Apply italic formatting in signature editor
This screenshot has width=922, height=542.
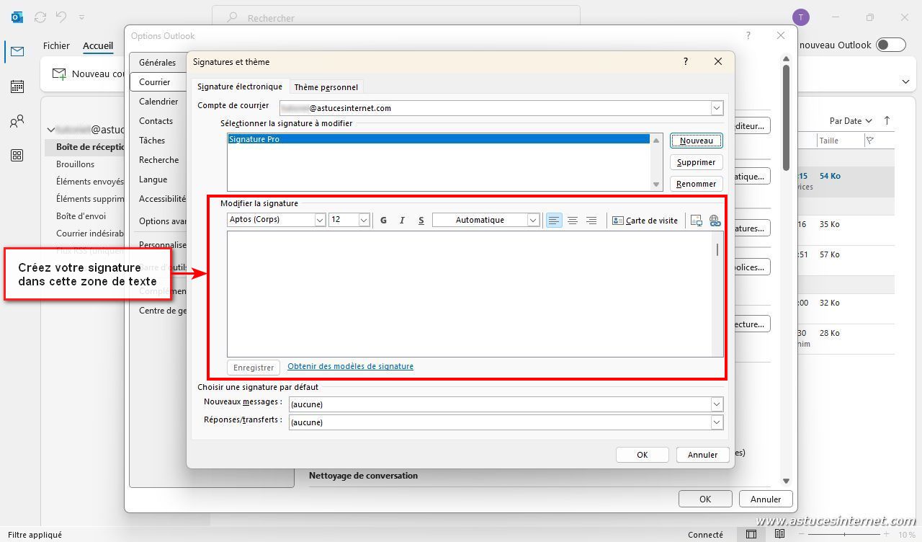pyautogui.click(x=402, y=221)
